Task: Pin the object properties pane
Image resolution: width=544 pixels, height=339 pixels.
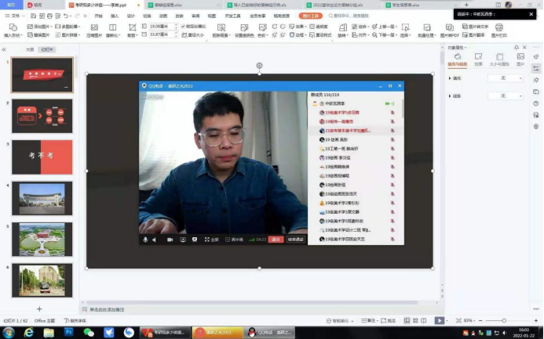Action: 517,48
